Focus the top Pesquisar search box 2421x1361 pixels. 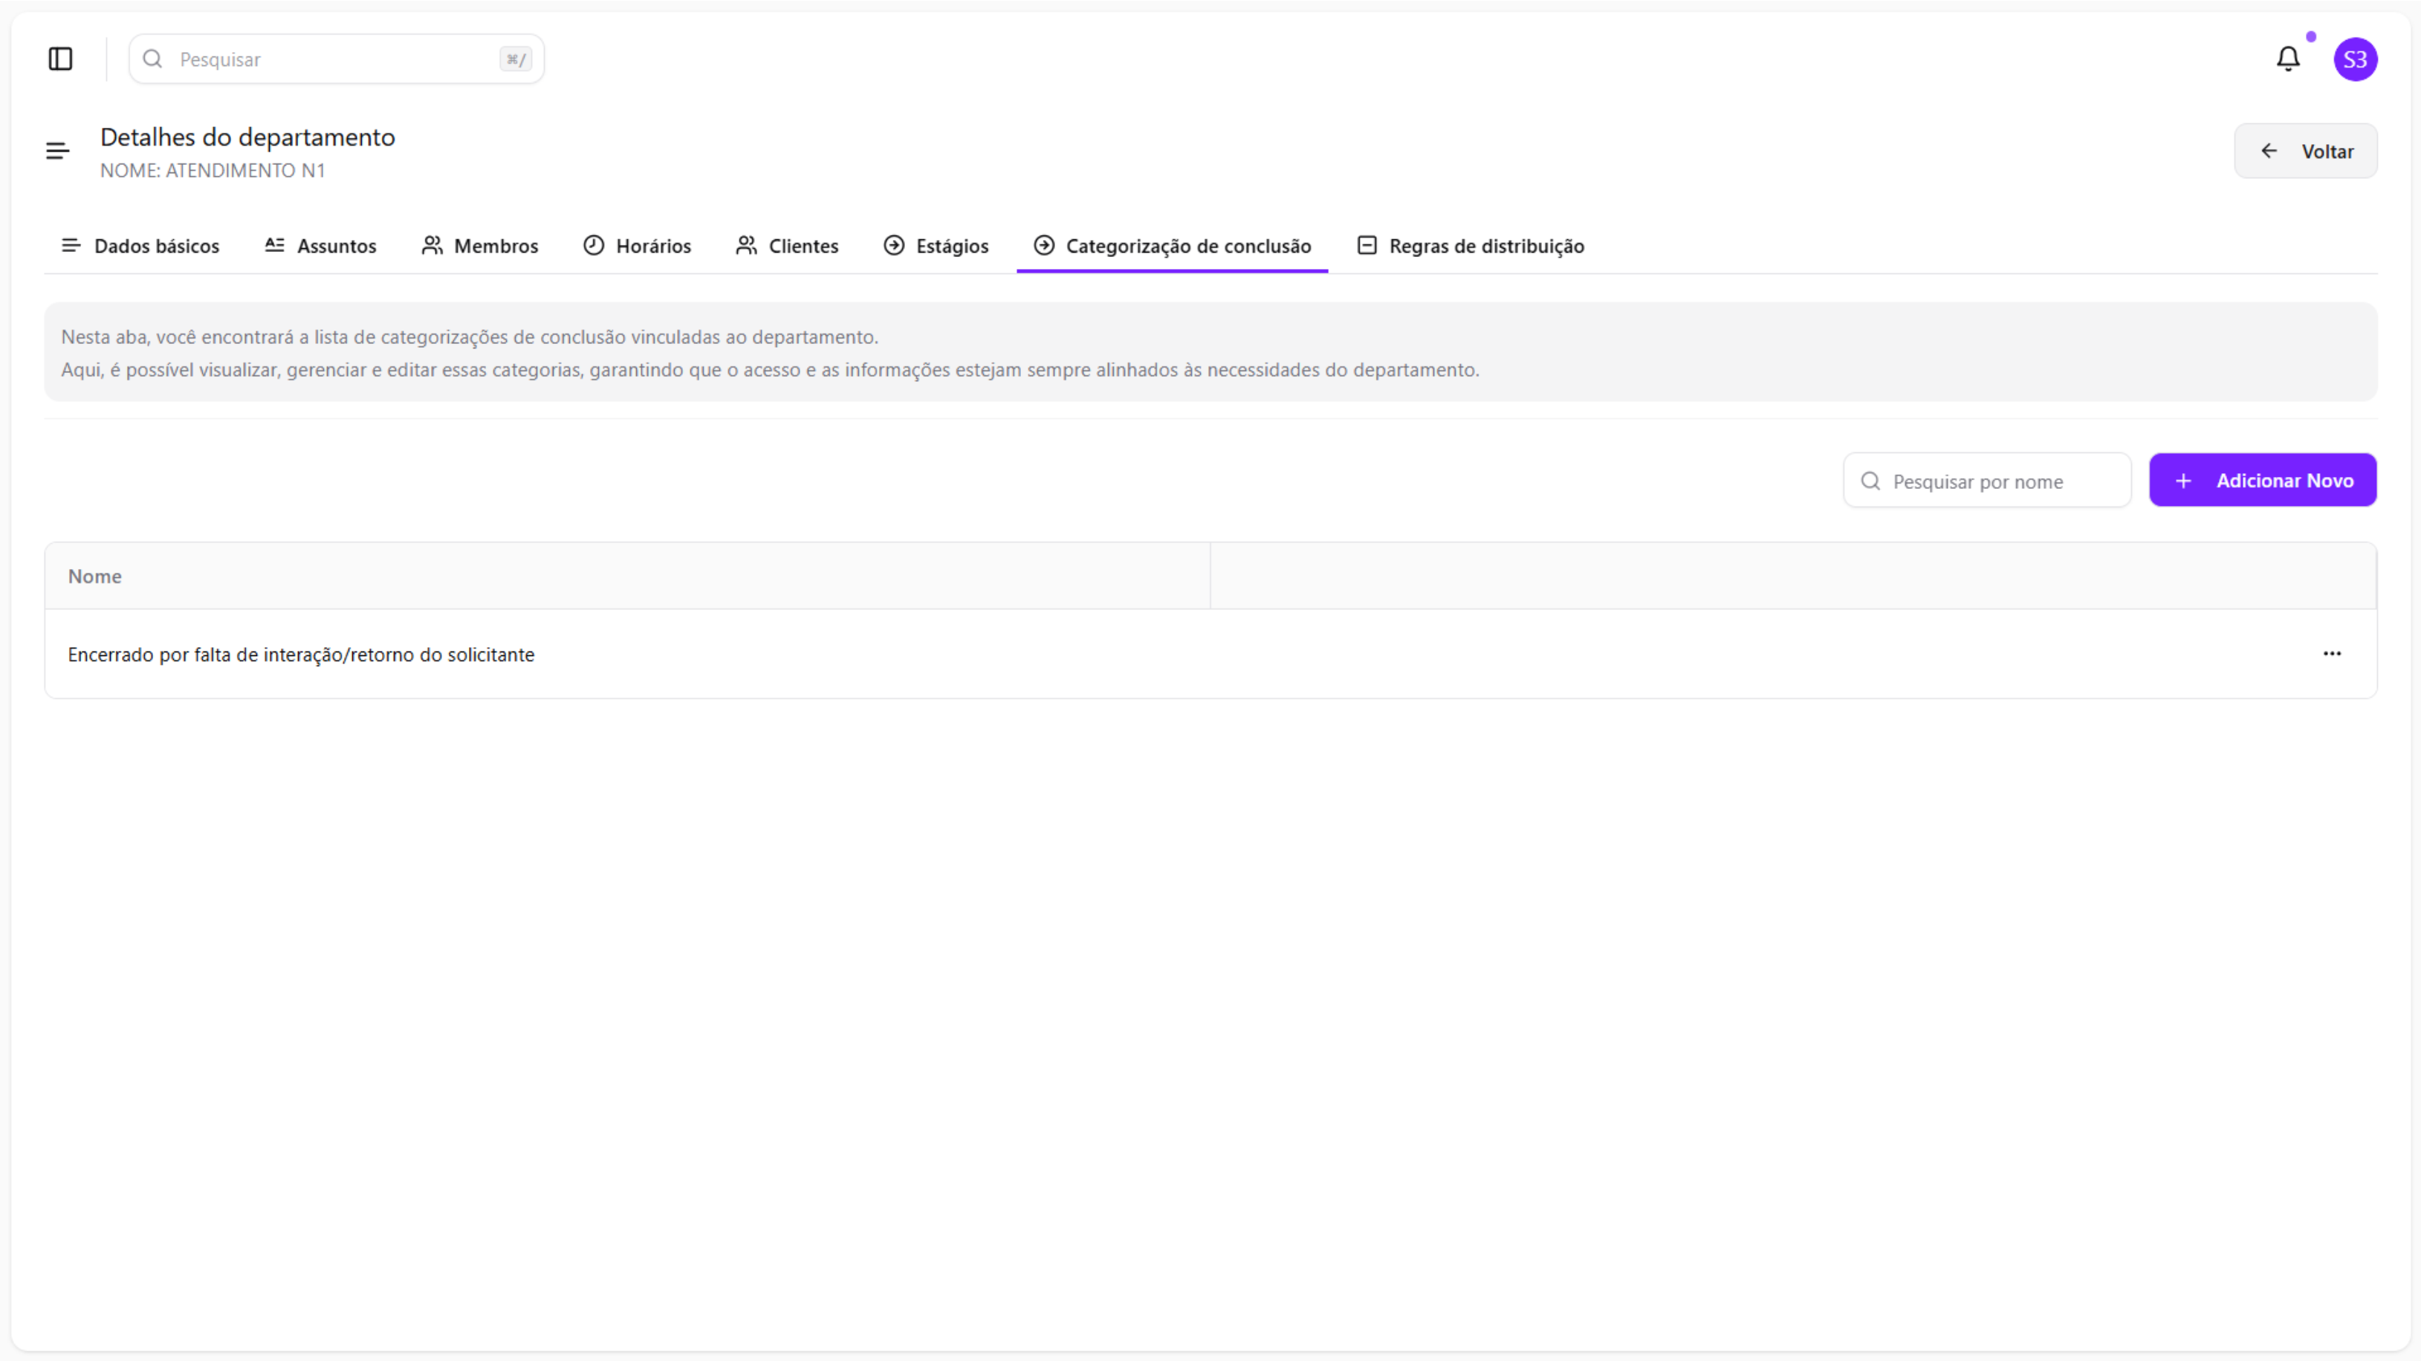(336, 59)
